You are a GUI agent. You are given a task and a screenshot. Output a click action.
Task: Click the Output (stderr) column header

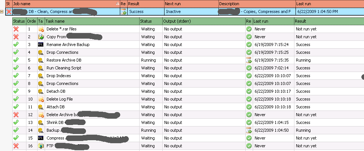click(203, 22)
